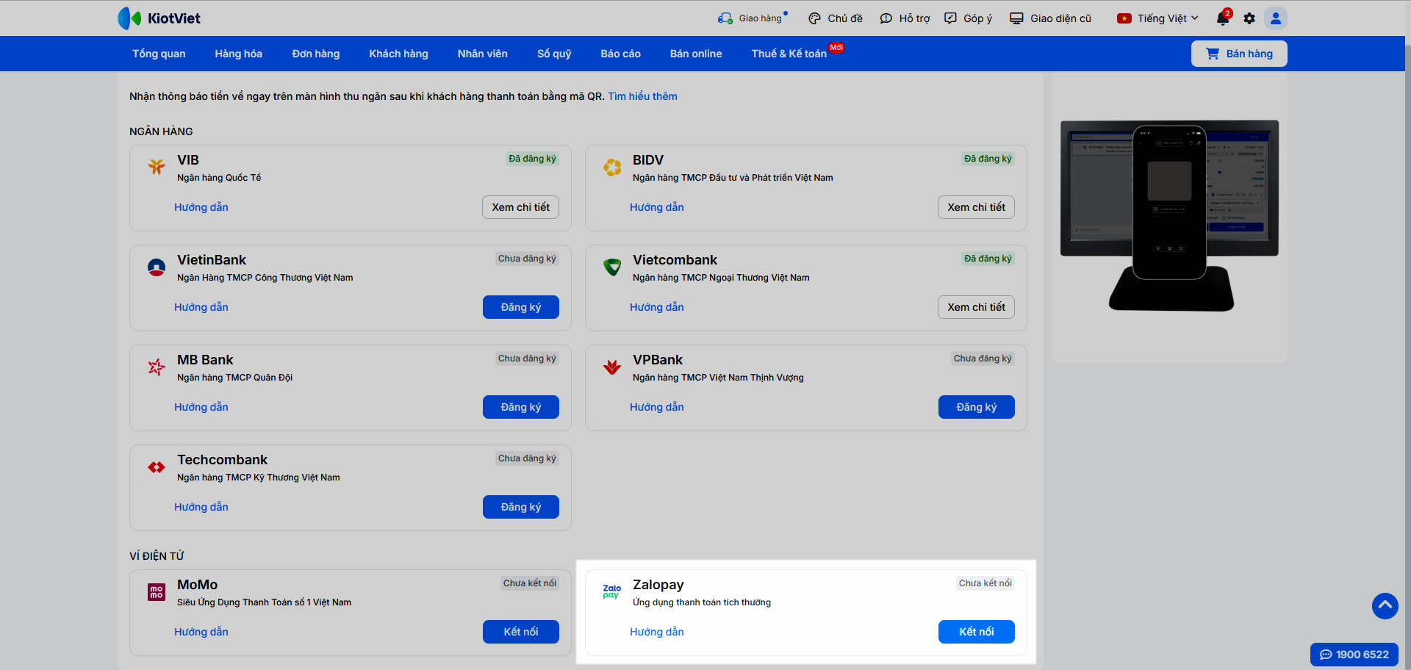The width and height of the screenshot is (1411, 670).
Task: Open the MB Bank Hướng dẫn guide link
Action: pyautogui.click(x=201, y=407)
